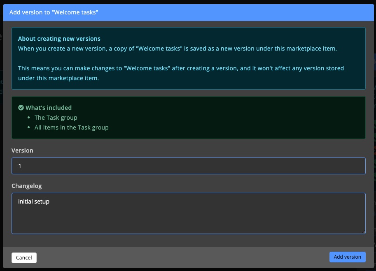Click the Version field label
This screenshot has width=376, height=271.
(x=22, y=151)
